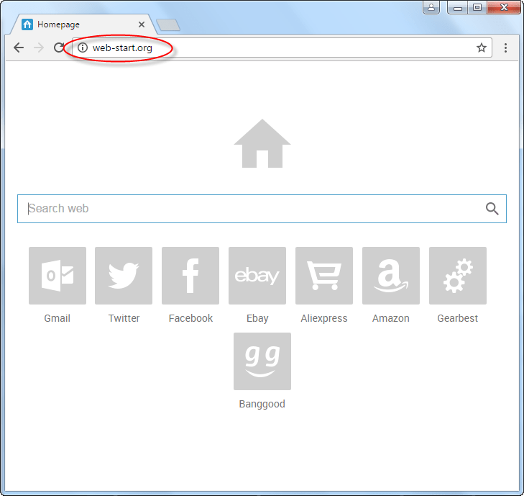Minimize the browser window
This screenshot has height=496, width=524.
457,7
